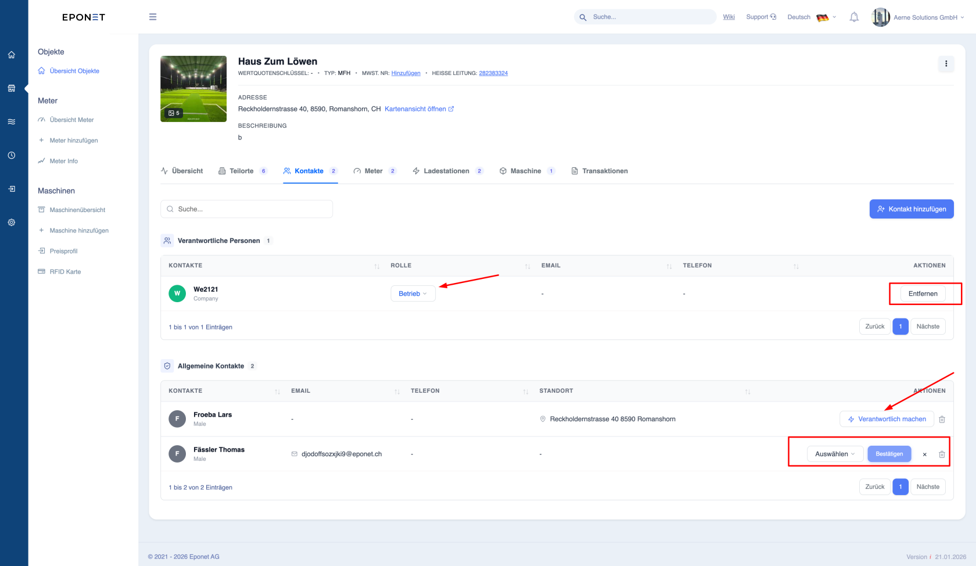Click the image count badge on thumbnail
Image resolution: width=976 pixels, height=566 pixels.
[174, 113]
